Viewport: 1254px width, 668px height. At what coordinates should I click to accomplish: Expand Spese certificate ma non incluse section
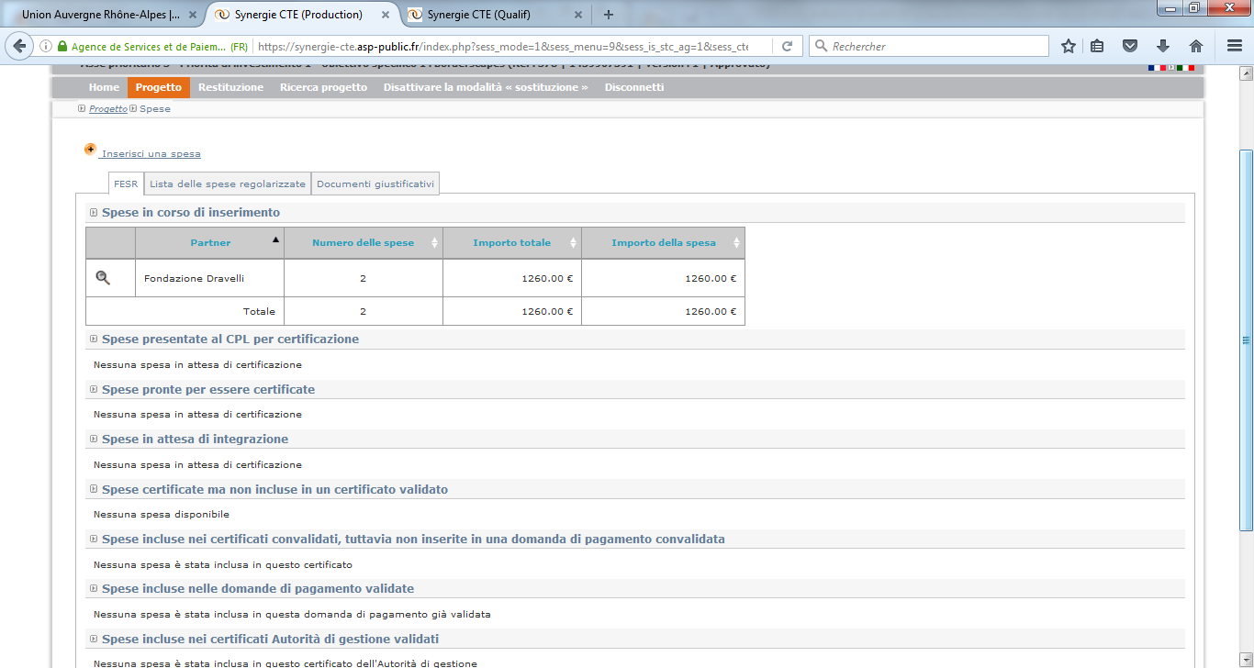tap(94, 489)
